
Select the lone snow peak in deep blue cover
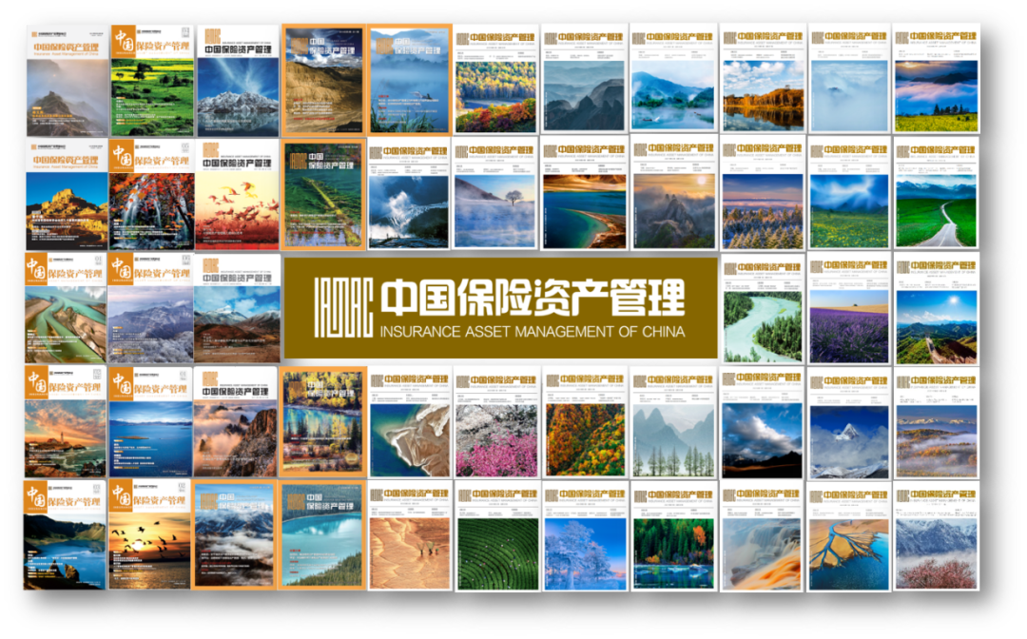pyautogui.click(x=849, y=423)
